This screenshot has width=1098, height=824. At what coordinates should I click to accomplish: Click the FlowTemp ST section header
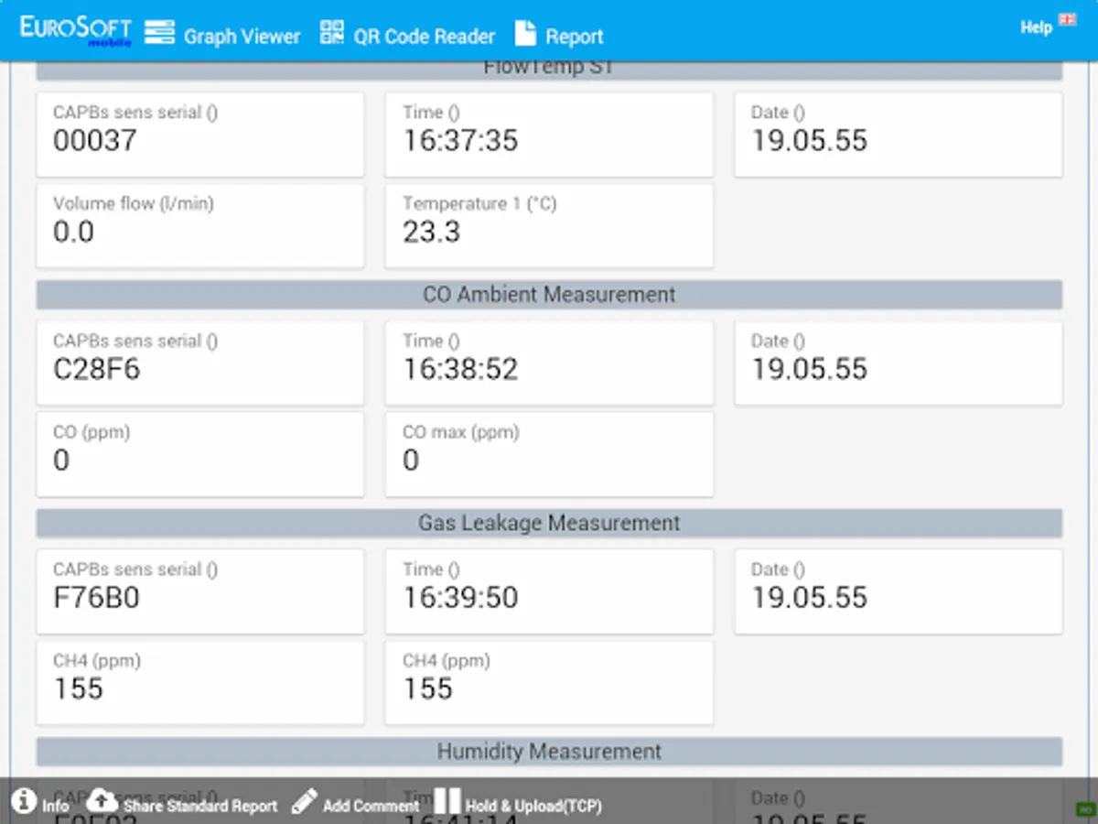coord(549,70)
